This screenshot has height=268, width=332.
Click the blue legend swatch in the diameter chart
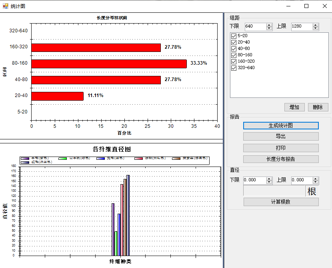[100, 159]
